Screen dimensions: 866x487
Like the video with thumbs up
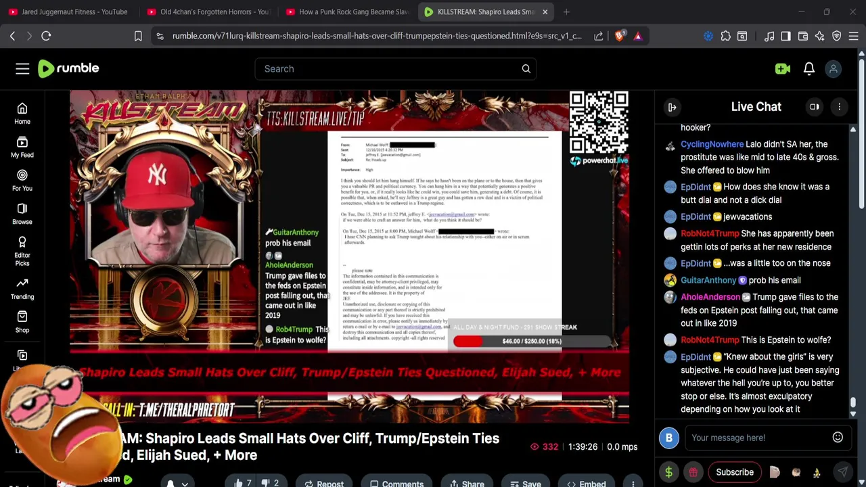(x=243, y=483)
